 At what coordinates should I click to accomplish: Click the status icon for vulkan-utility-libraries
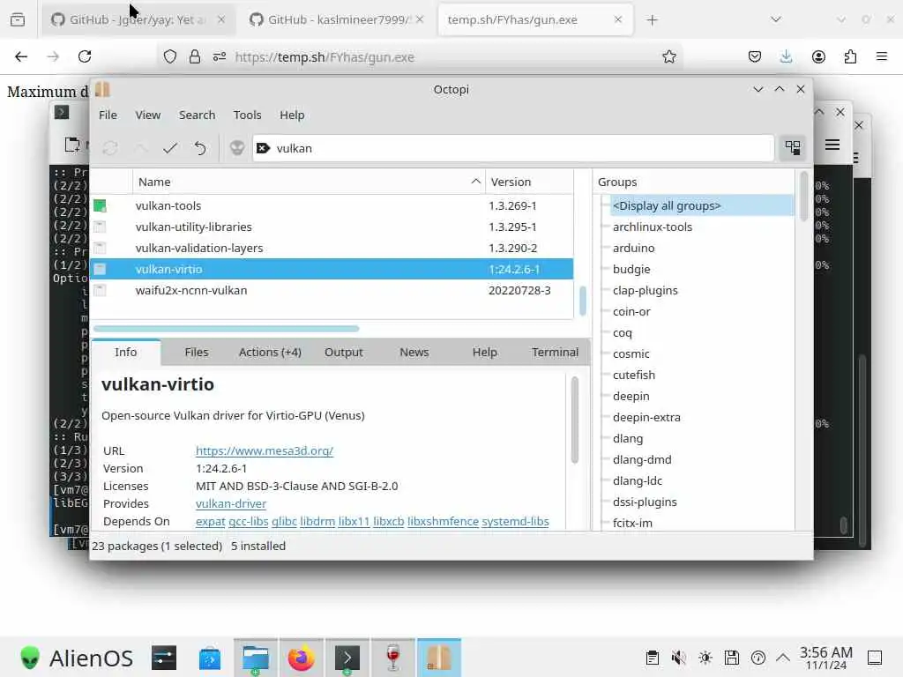[100, 227]
